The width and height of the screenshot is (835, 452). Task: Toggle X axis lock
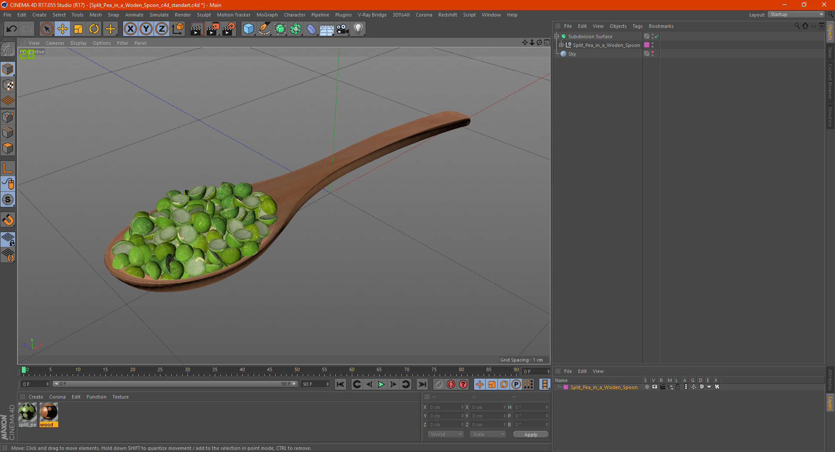point(130,29)
